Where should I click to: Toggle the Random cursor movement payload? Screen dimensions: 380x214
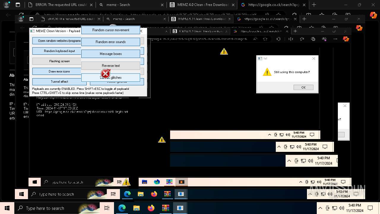pos(111,30)
